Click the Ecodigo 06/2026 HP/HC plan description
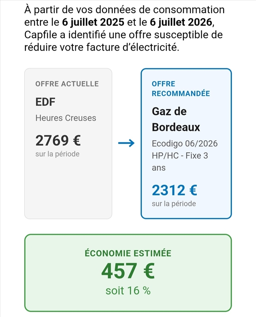Image resolution: width=256 pixels, height=317 pixels. click(x=185, y=155)
